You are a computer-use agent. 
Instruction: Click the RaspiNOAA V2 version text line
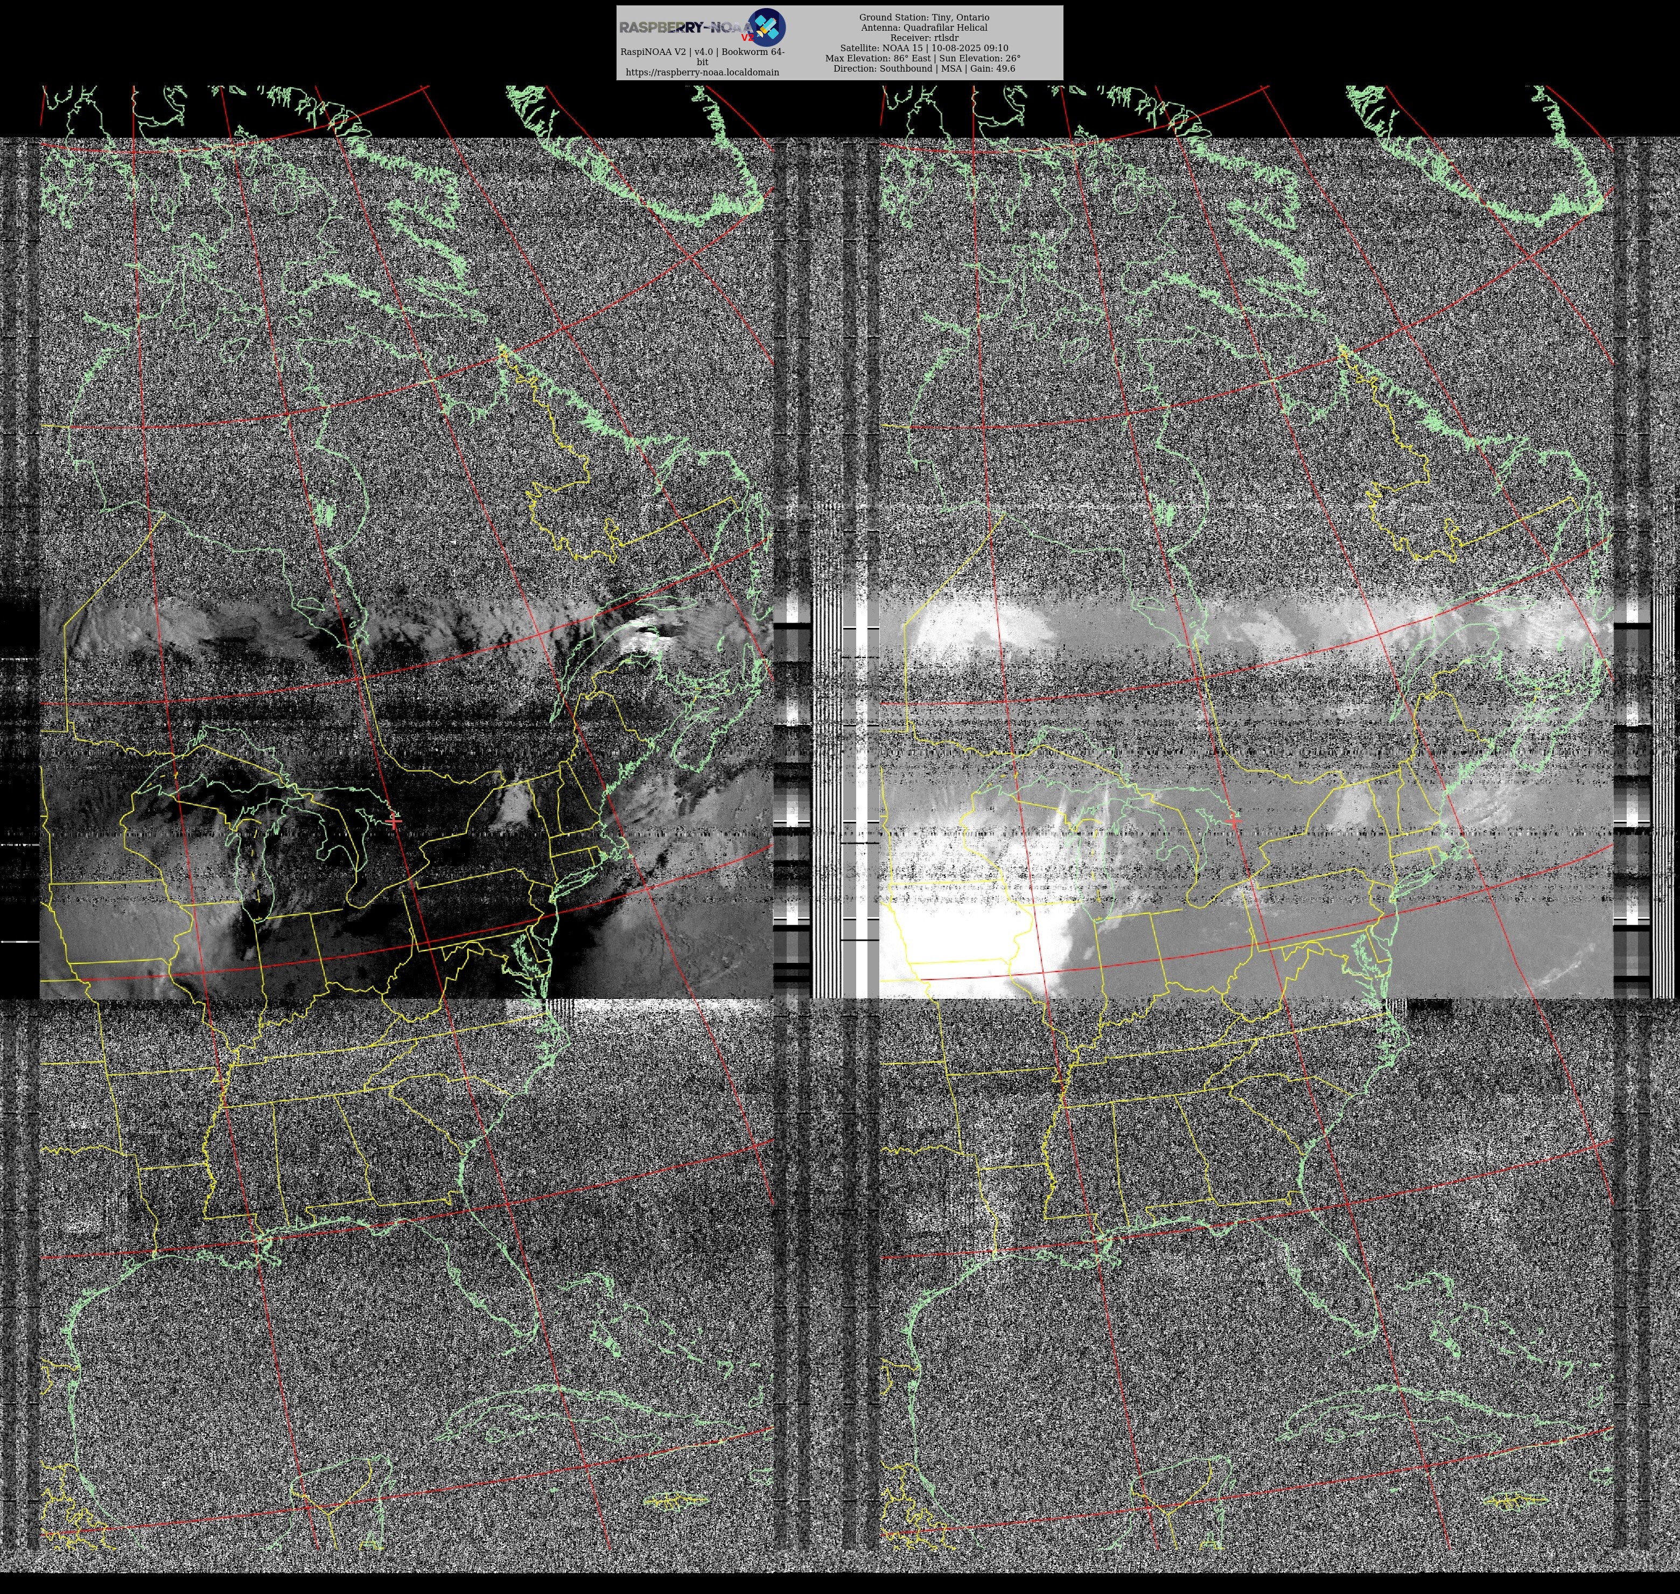[x=702, y=52]
